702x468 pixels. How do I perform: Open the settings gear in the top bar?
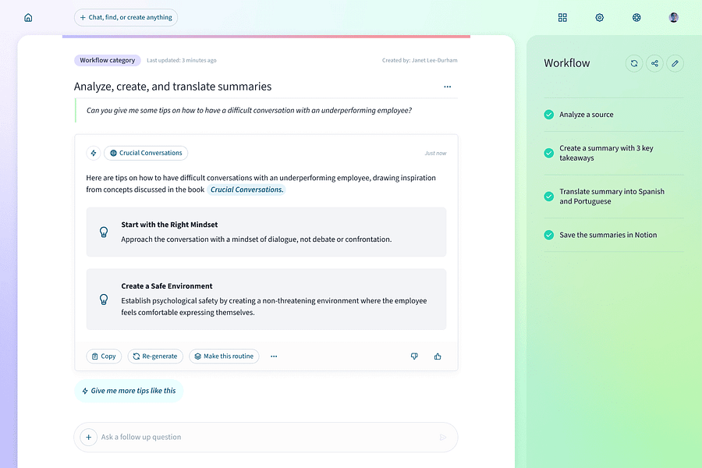[599, 17]
